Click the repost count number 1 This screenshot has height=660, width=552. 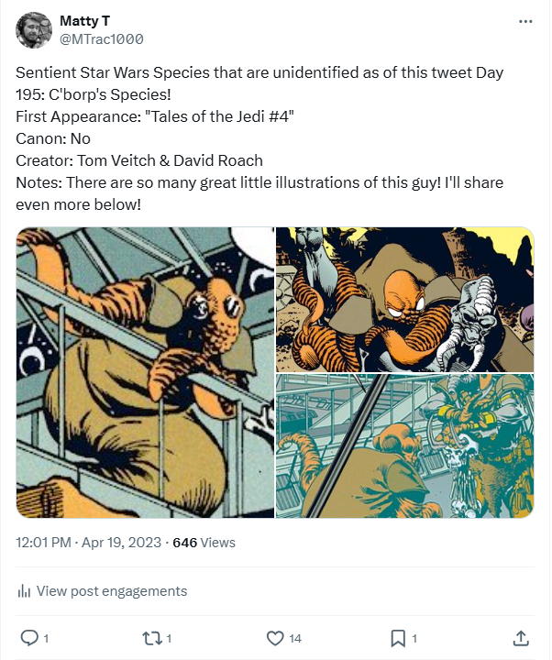[x=169, y=637]
